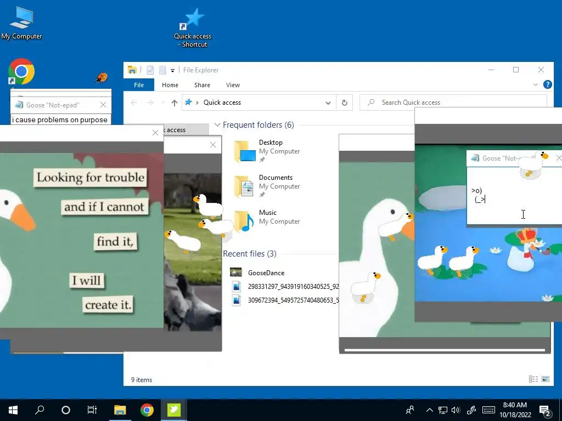The width and height of the screenshot is (562, 421).
Task: Switch to Large icons view layout icon
Action: (546, 379)
